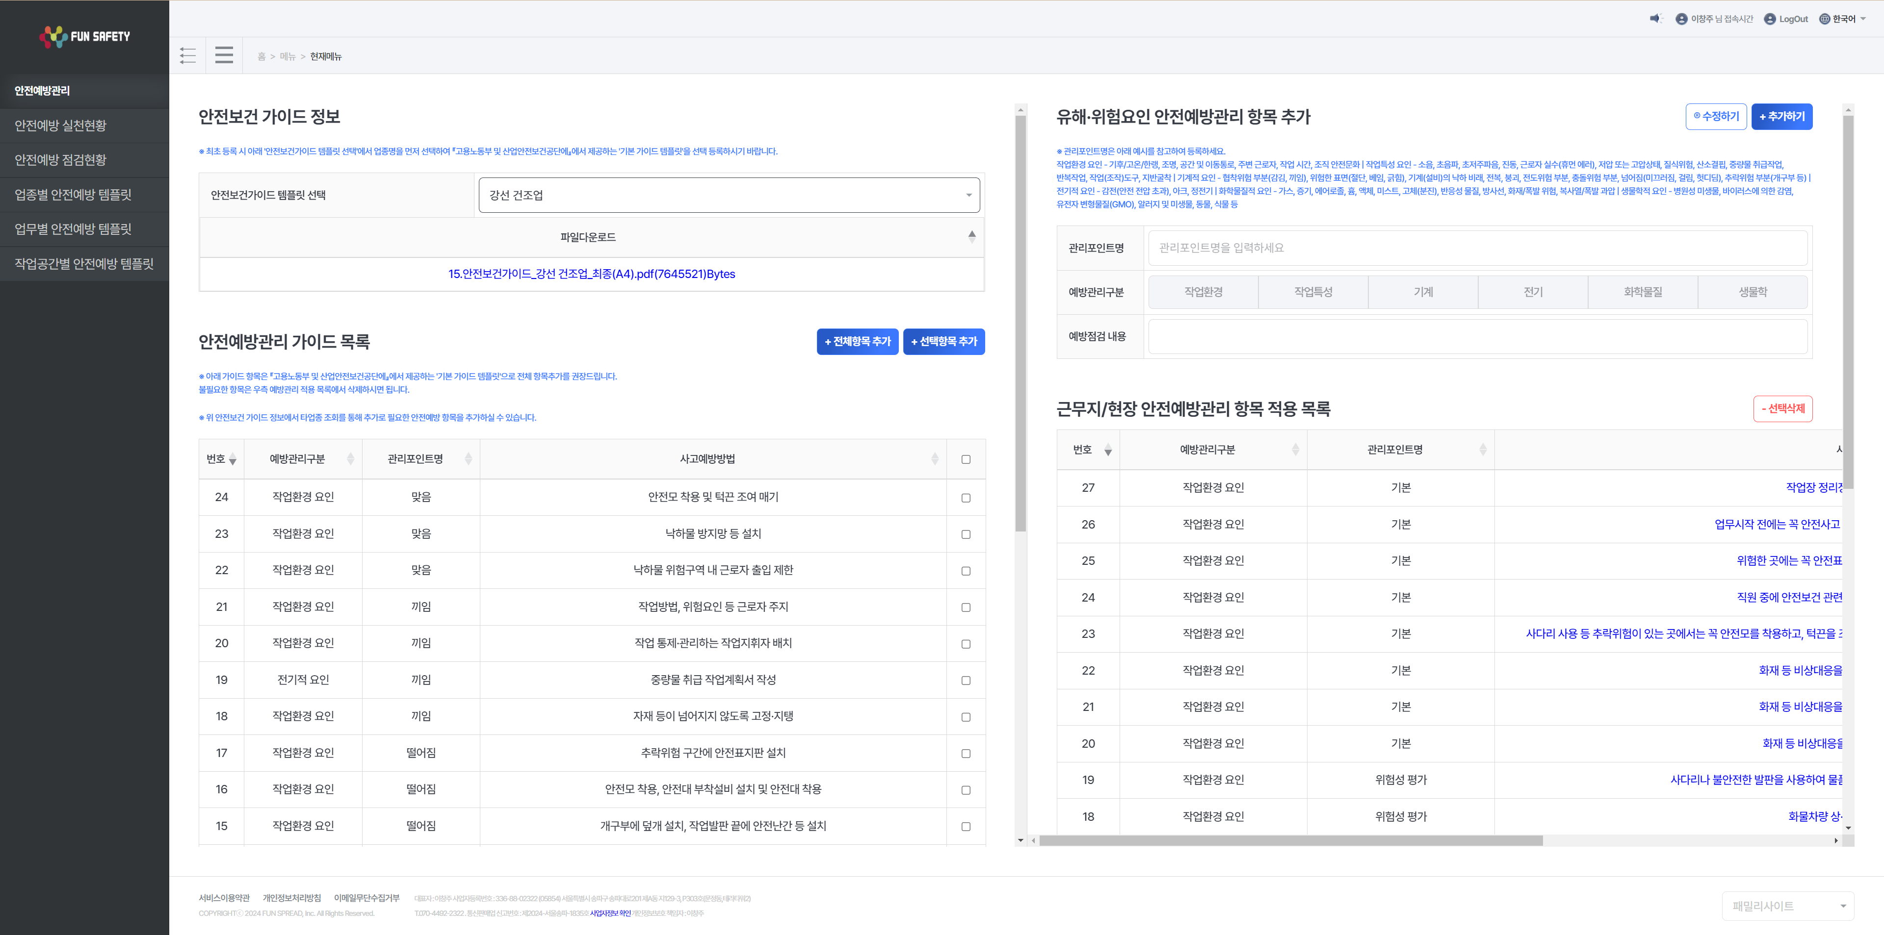
Task: Open 작업공간별 안전예방 템플릿 menu
Action: click(x=84, y=264)
